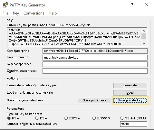154x130 pixels.
Task: Click the question mark help button
Action: coord(132,5)
